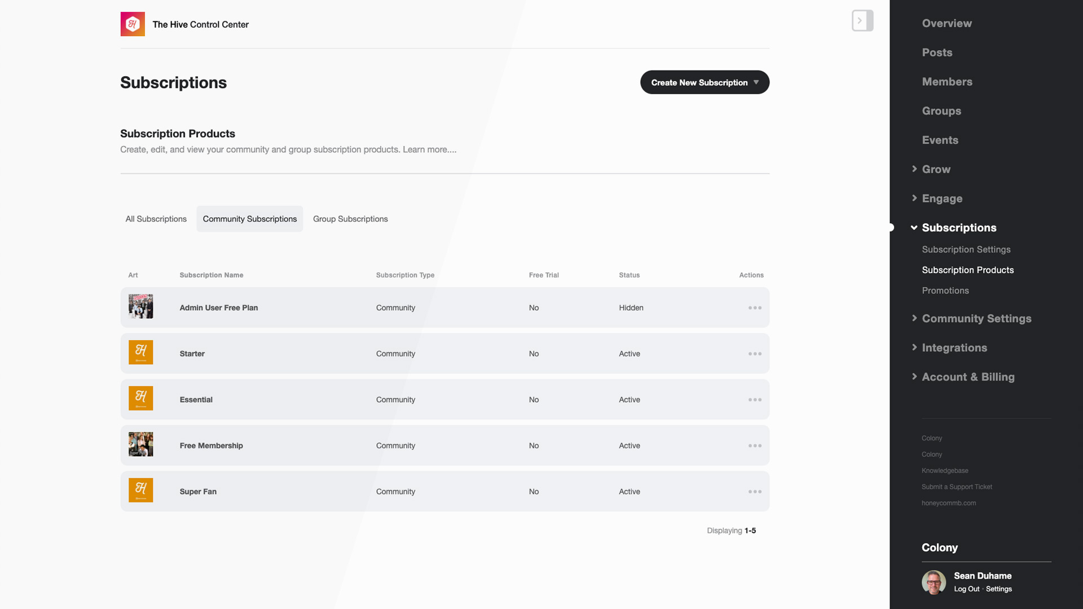Switch to the Group Subscriptions tab
Image resolution: width=1083 pixels, height=609 pixels.
click(x=350, y=219)
